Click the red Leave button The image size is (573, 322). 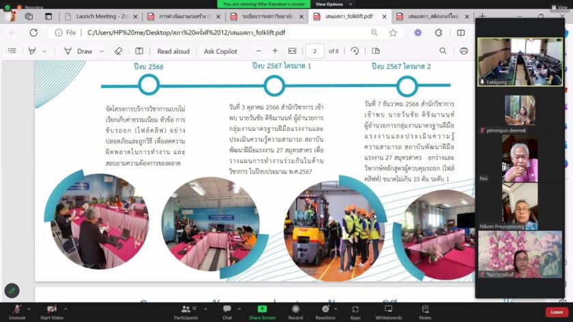point(556,312)
